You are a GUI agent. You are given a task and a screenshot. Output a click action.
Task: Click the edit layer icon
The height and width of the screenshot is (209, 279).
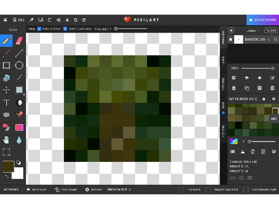point(273,78)
